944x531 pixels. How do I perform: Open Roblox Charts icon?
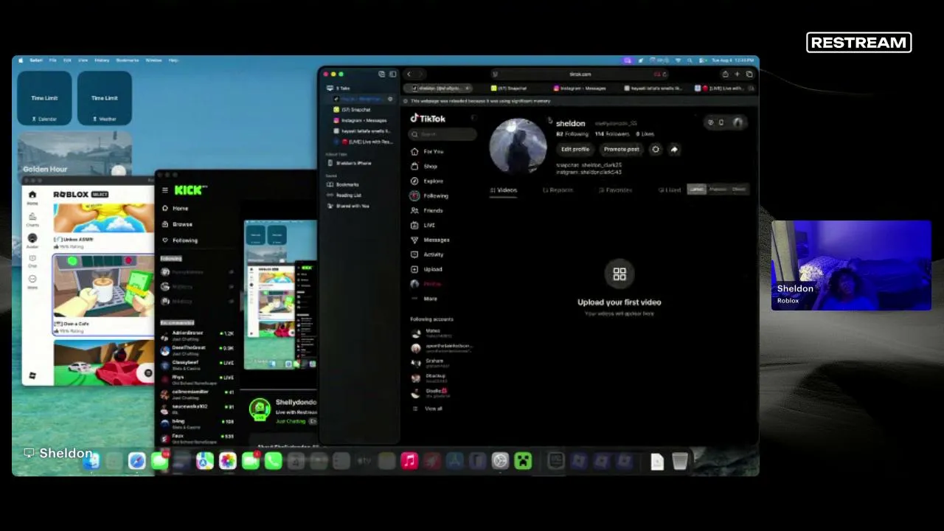[x=32, y=218]
